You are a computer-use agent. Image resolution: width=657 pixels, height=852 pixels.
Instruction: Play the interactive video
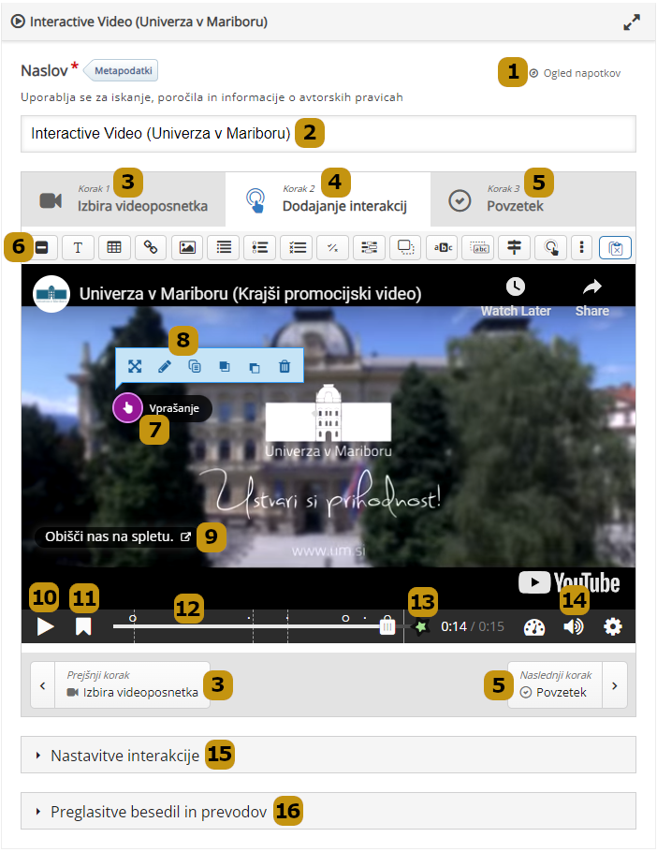pyautogui.click(x=46, y=626)
